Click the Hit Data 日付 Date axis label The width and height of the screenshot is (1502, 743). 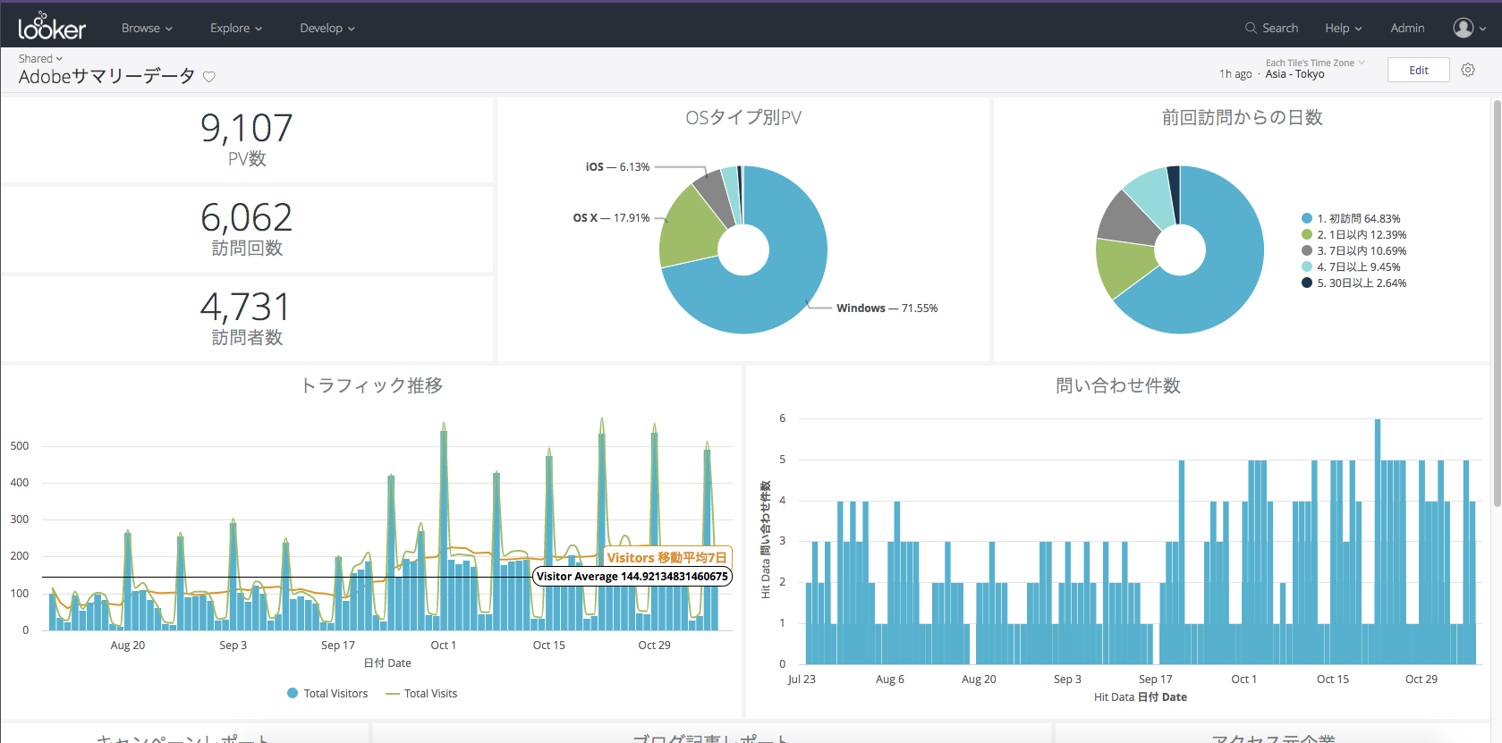pos(1141,697)
